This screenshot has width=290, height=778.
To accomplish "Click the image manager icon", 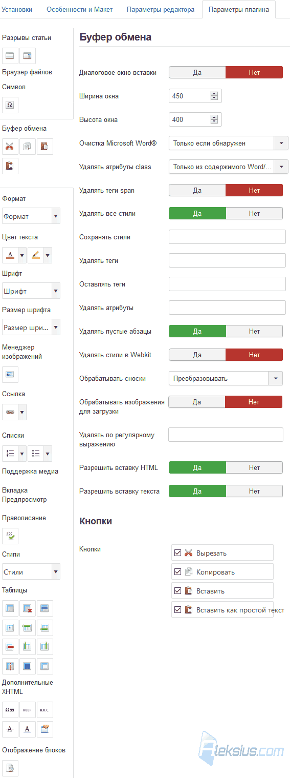I will 10,375.
